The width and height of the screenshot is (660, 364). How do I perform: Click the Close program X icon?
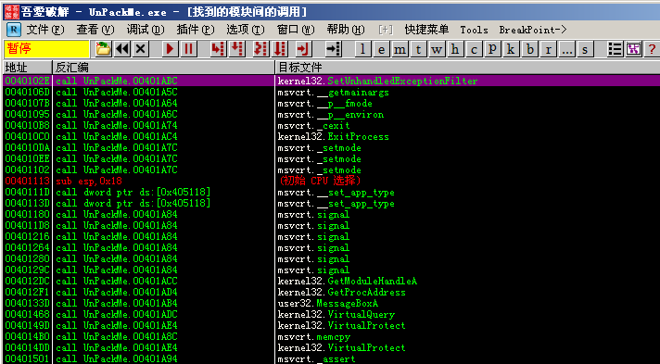point(141,49)
